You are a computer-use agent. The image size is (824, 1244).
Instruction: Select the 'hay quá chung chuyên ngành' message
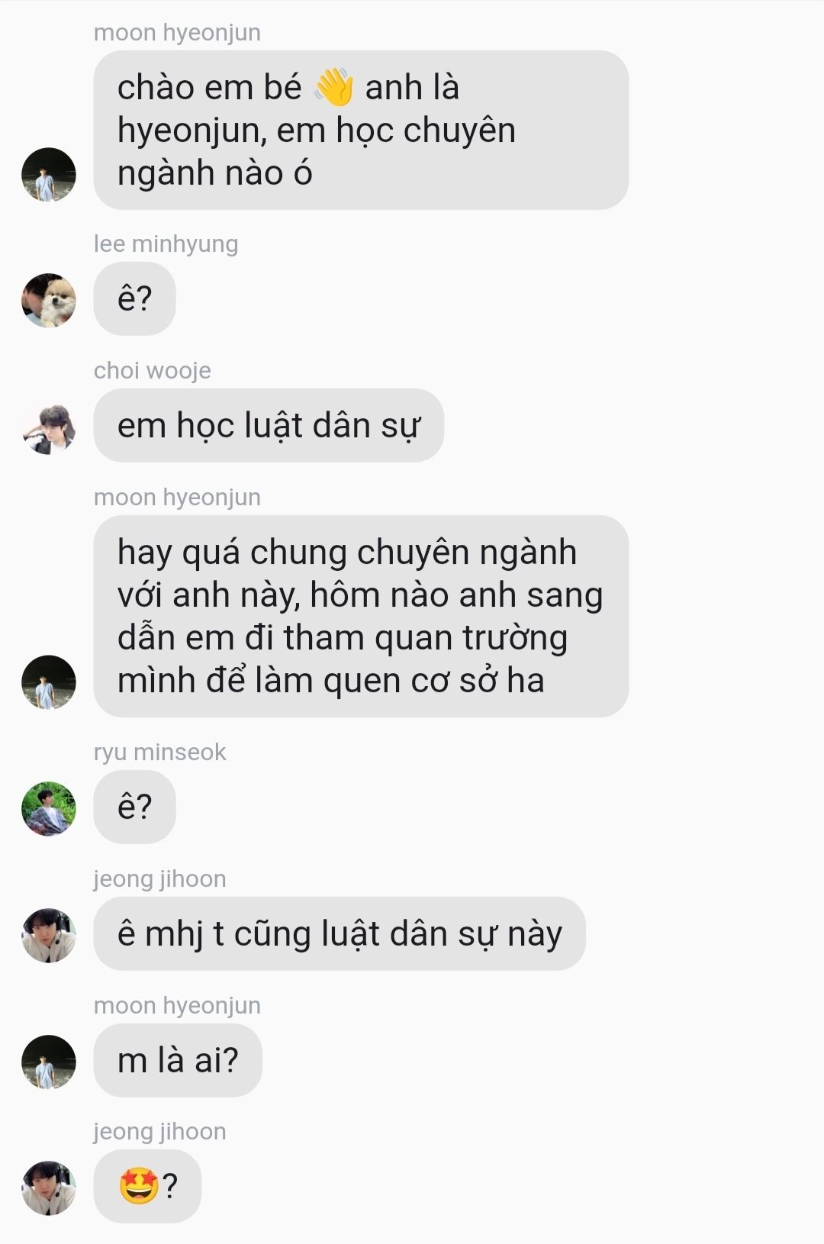coord(361,616)
